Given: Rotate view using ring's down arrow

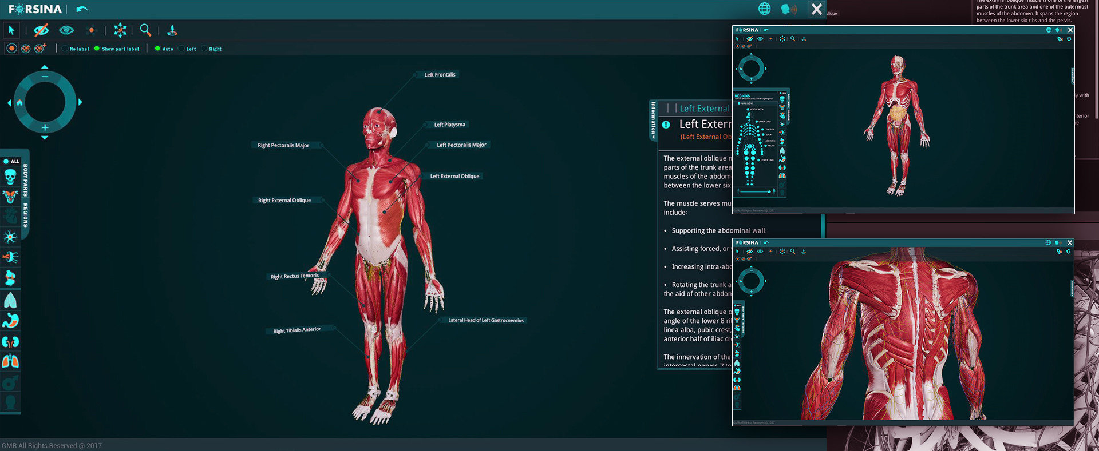Looking at the screenshot, I should [45, 138].
